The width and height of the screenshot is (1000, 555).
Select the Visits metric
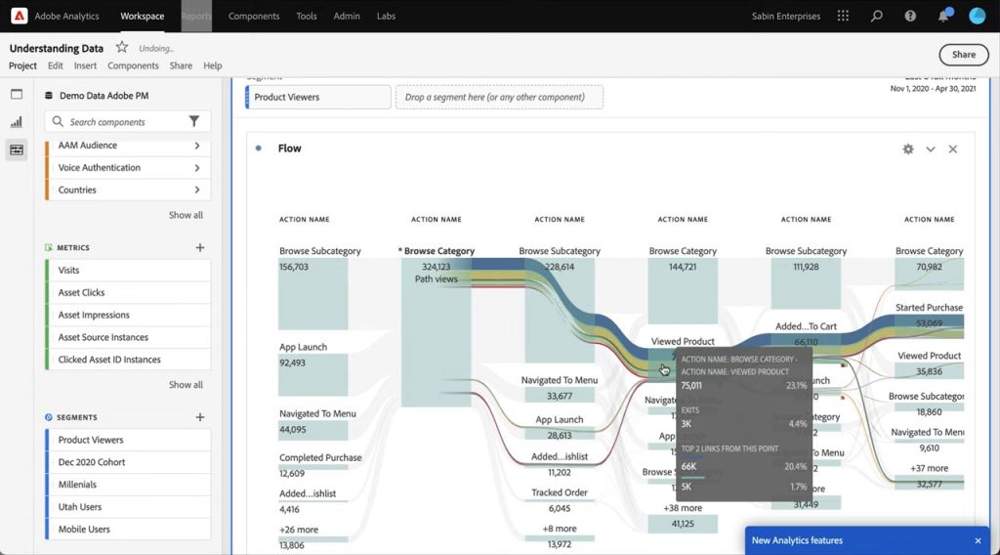coord(128,271)
